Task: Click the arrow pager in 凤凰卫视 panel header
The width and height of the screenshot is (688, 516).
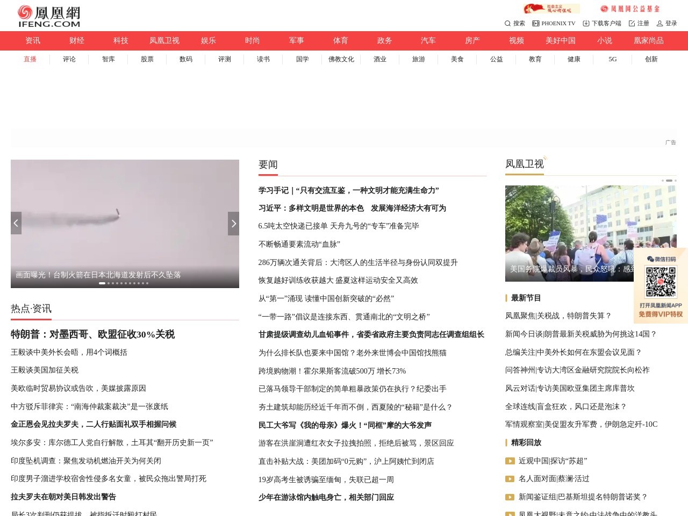Action: (x=669, y=181)
